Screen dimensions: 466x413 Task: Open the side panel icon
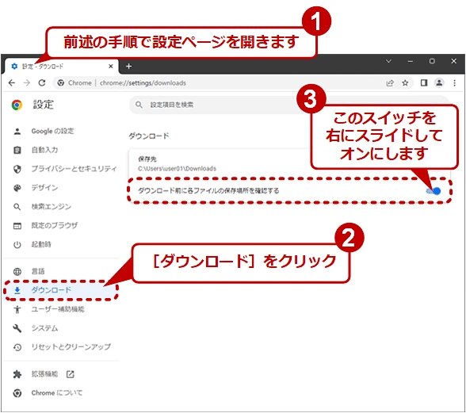click(424, 83)
